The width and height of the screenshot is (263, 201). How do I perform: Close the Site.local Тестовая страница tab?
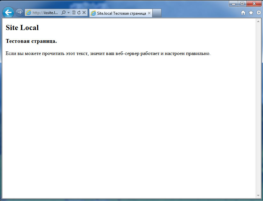click(x=149, y=13)
